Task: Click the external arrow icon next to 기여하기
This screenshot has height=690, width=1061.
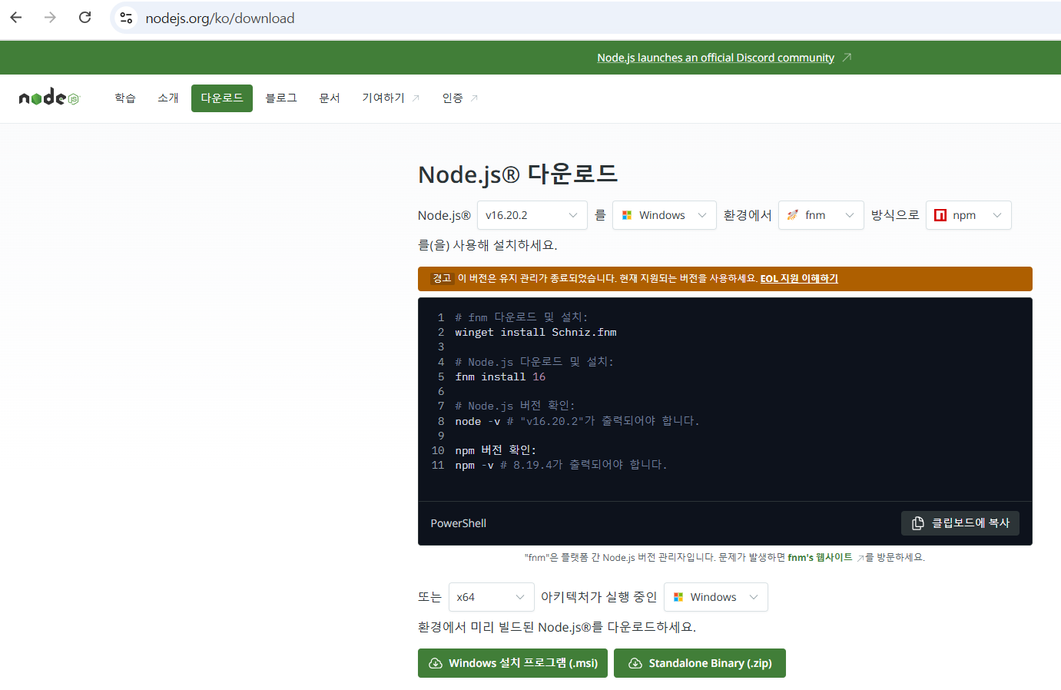Action: point(416,98)
